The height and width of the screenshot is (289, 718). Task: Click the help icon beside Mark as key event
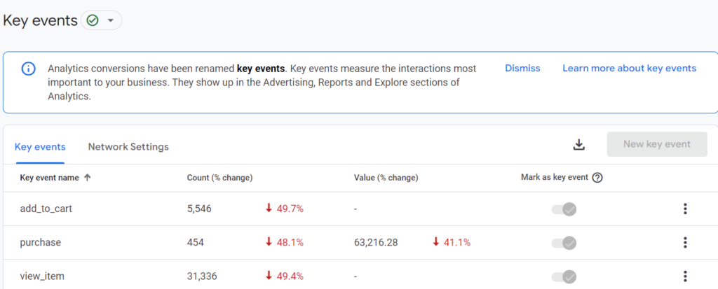(x=597, y=178)
